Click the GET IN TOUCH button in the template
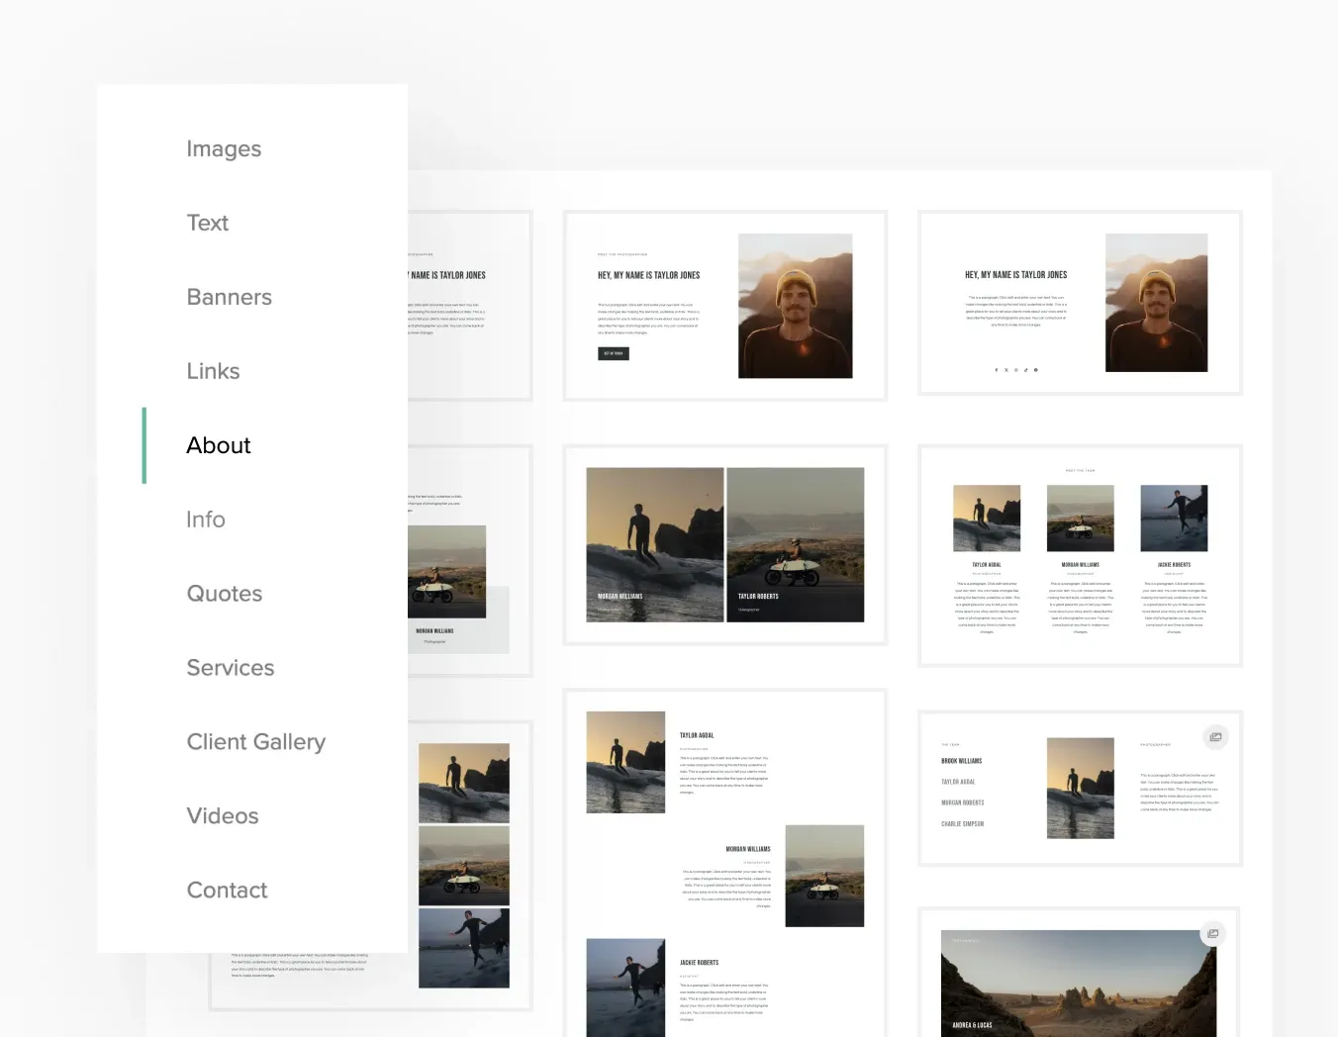This screenshot has height=1037, width=1338. [x=613, y=352]
